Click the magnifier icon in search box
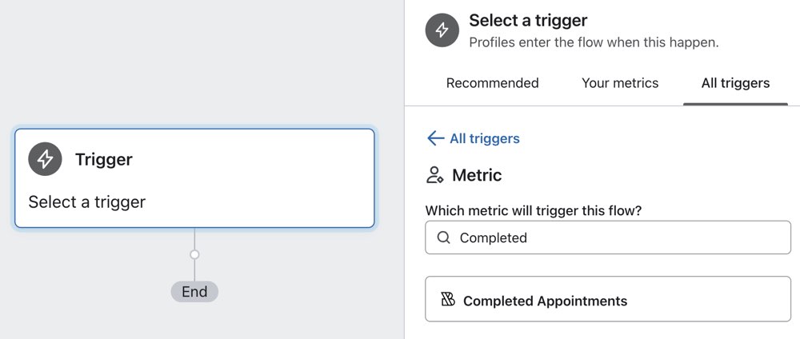Image resolution: width=800 pixels, height=339 pixels. pyautogui.click(x=443, y=237)
